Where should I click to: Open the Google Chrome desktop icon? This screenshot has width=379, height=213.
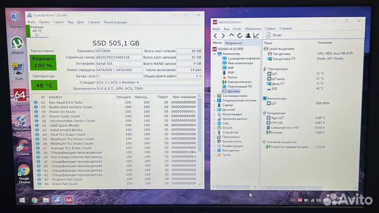(24, 174)
